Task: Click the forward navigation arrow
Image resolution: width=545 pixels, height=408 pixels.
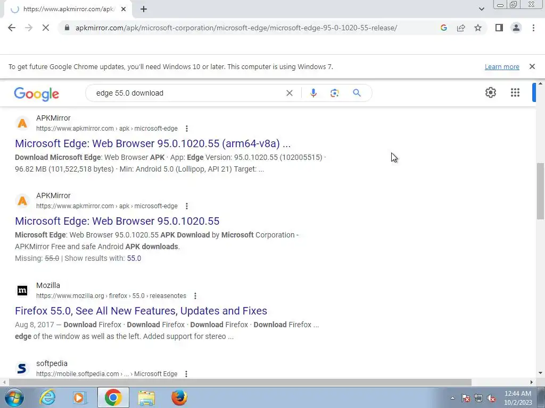Action: (x=29, y=28)
